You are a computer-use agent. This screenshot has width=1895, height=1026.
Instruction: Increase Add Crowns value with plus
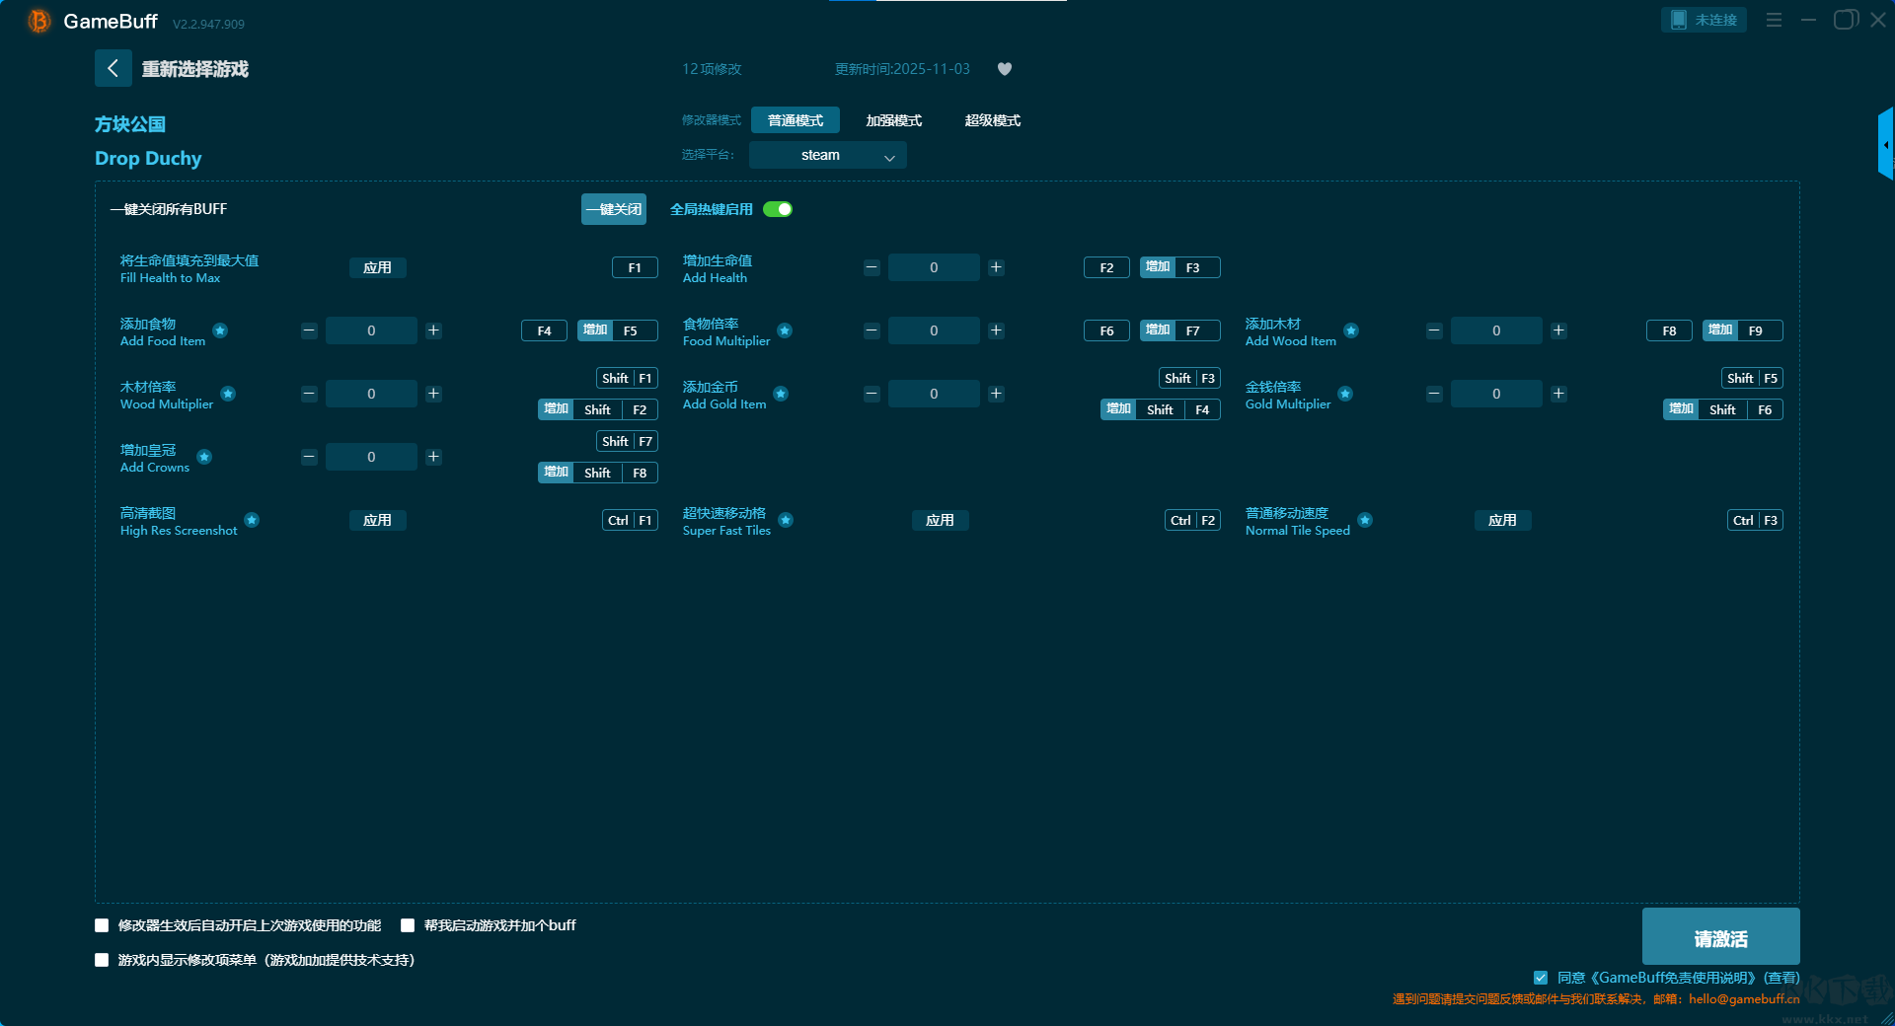point(433,457)
